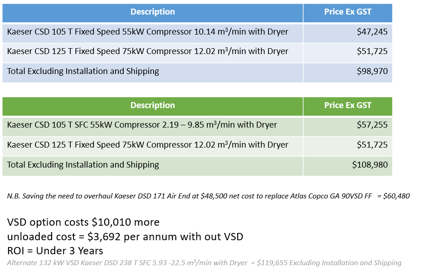Select CSD 125 T row in blue table
Viewport: 424px width, 272px height.
148,51
